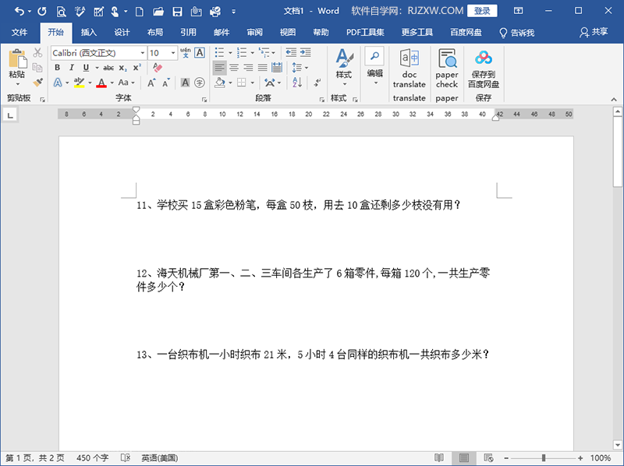Save to Baidu Netdisk icon

pyautogui.click(x=484, y=69)
